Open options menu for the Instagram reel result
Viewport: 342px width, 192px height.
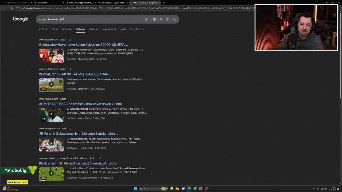click(x=70, y=129)
